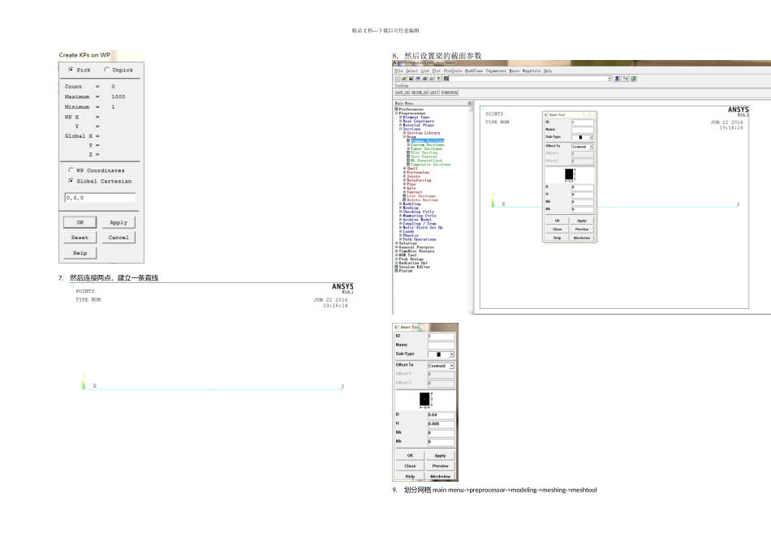Click the Main Menu collapse icon
This screenshot has height=545, width=771.
point(470,103)
